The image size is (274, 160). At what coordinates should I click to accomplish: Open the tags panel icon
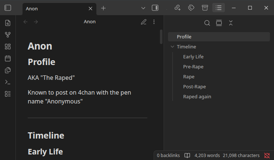pos(191,8)
